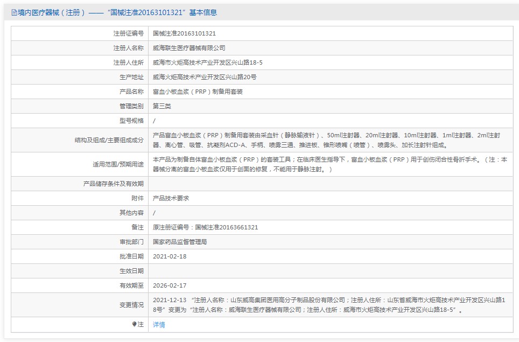Select 国家药品监督管理局 approval department
This screenshot has height=342, width=519.
180,242
